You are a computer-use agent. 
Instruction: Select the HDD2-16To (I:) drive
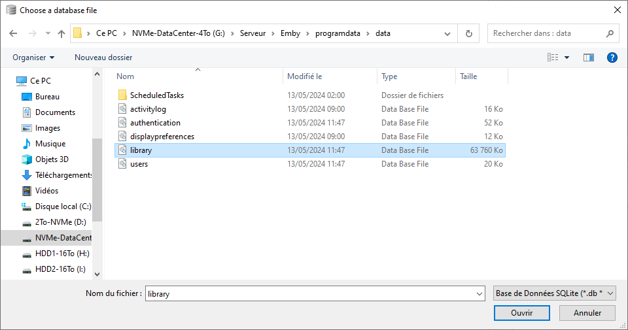coord(60,269)
